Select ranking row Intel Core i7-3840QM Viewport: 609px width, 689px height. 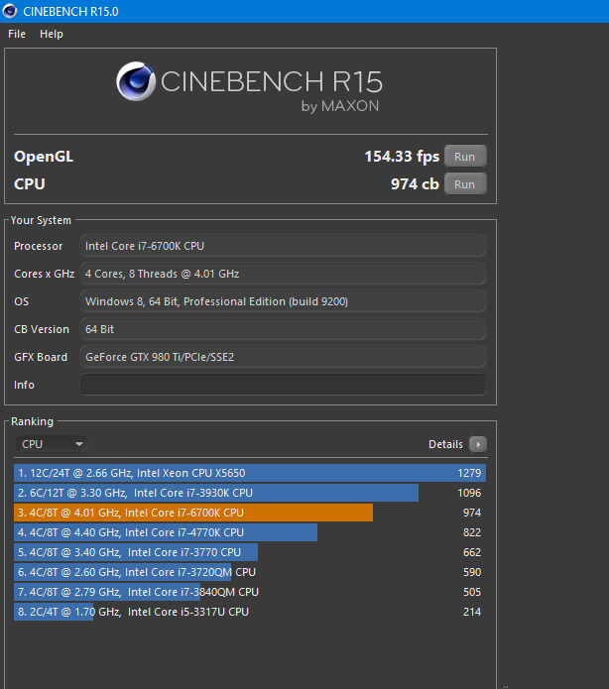click(x=250, y=592)
